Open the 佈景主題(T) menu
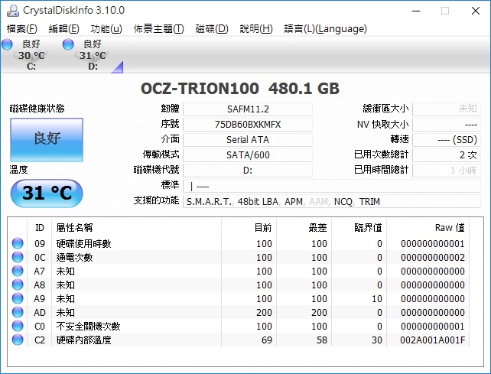Image resolution: width=491 pixels, height=374 pixels. pos(158,29)
